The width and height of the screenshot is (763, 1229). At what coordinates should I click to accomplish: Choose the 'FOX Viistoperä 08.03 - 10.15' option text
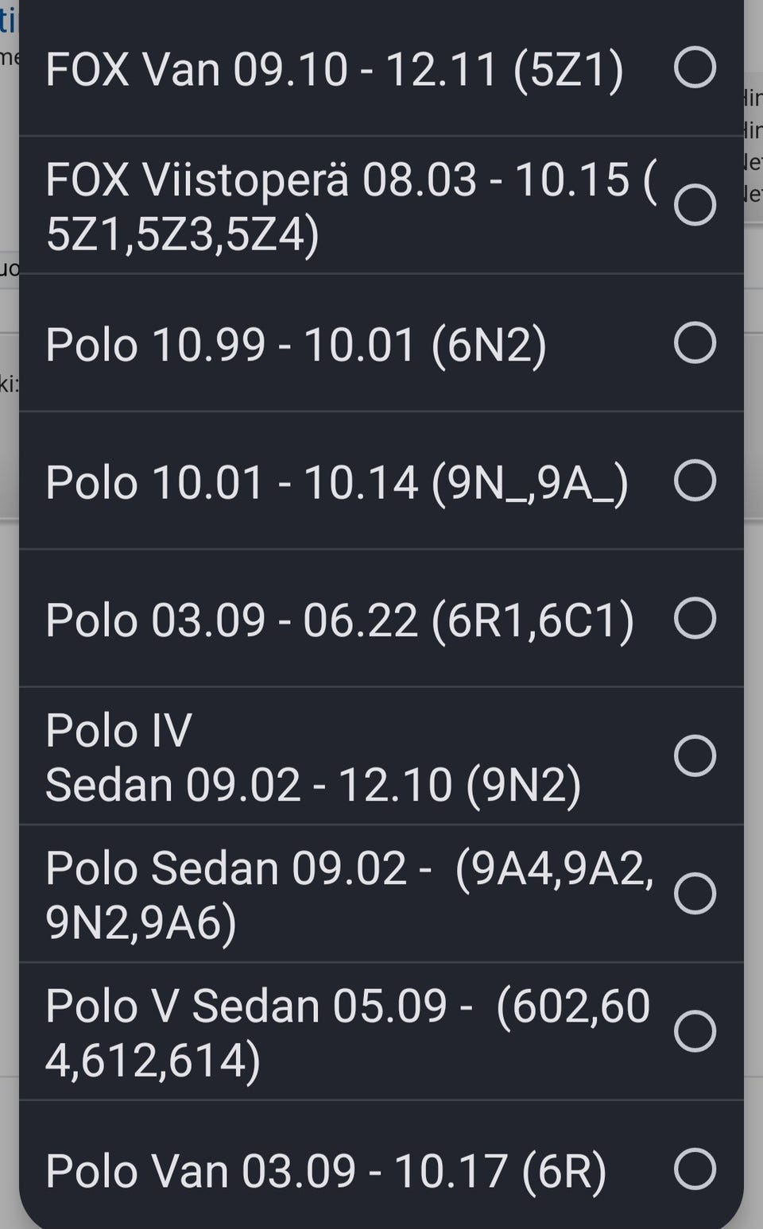click(350, 207)
